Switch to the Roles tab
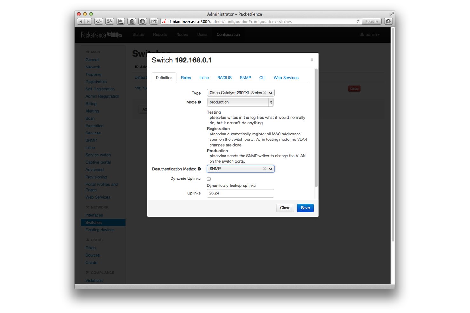 186,78
